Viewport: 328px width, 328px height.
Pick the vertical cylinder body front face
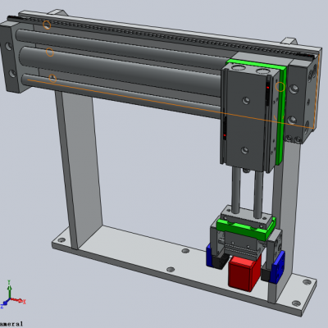tap(246, 117)
